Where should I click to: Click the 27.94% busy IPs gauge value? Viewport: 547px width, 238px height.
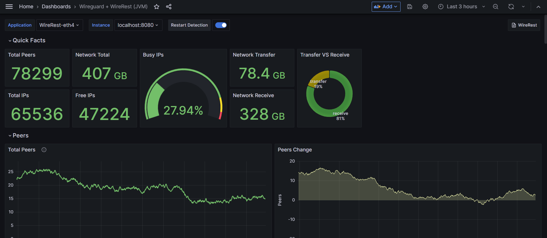[183, 110]
